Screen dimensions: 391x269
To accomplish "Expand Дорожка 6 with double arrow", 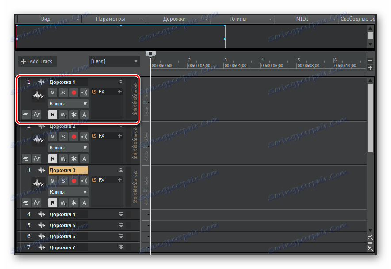I will (x=121, y=236).
